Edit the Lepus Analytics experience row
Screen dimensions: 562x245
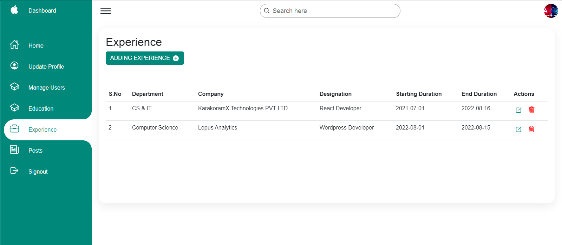pyautogui.click(x=519, y=129)
